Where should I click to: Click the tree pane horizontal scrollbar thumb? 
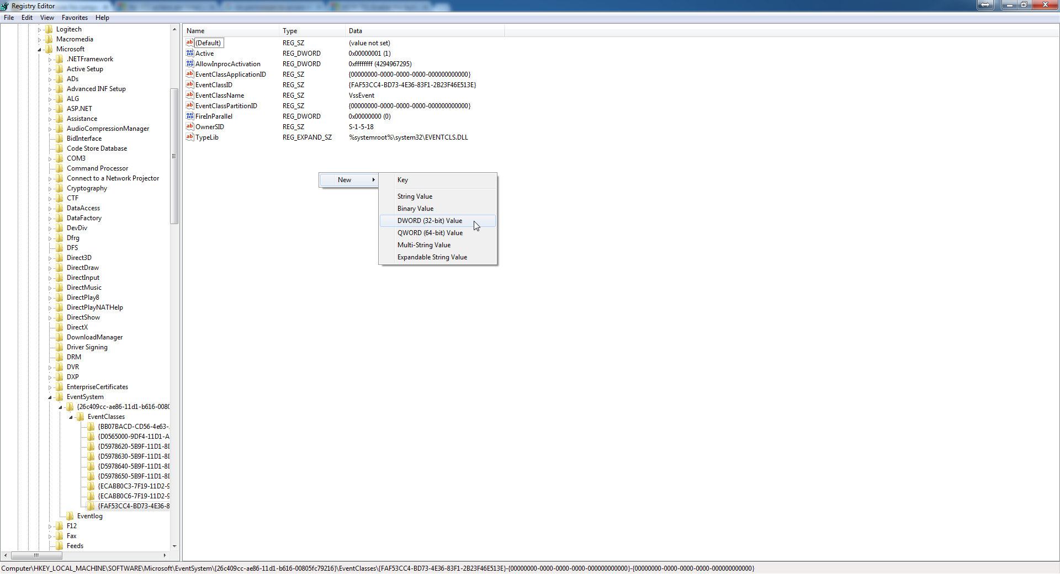36,555
